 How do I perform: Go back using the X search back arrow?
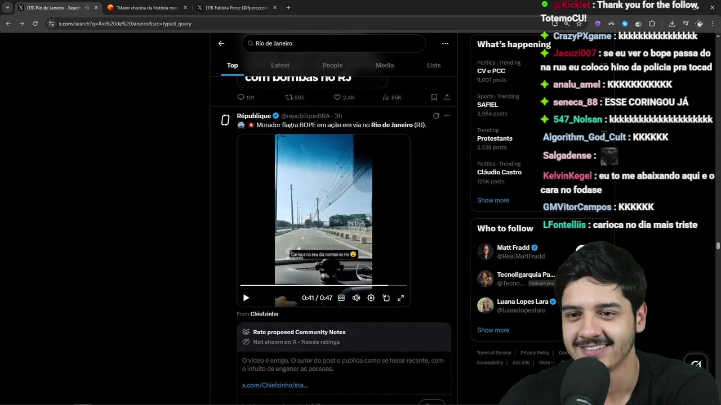click(x=221, y=43)
